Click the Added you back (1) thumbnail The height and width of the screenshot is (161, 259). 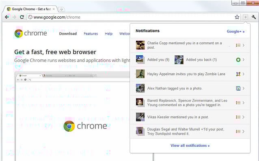pos(179,60)
